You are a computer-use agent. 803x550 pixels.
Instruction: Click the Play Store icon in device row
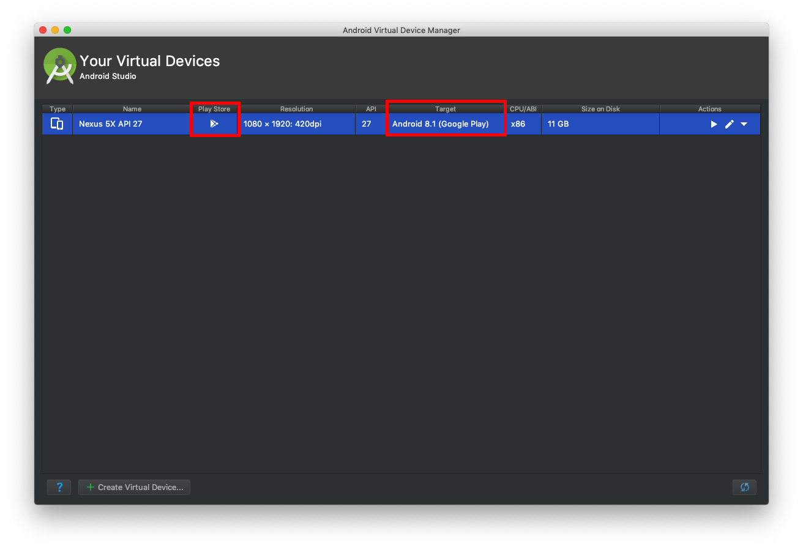214,124
